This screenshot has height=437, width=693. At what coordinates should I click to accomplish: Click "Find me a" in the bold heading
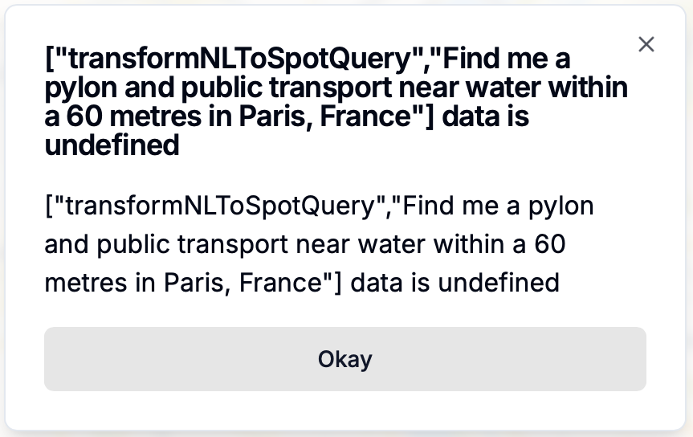[x=519, y=59]
